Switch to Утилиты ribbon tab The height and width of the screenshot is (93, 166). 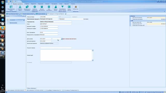(73, 4)
